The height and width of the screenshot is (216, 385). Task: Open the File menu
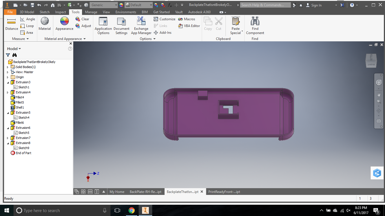(x=10, y=12)
